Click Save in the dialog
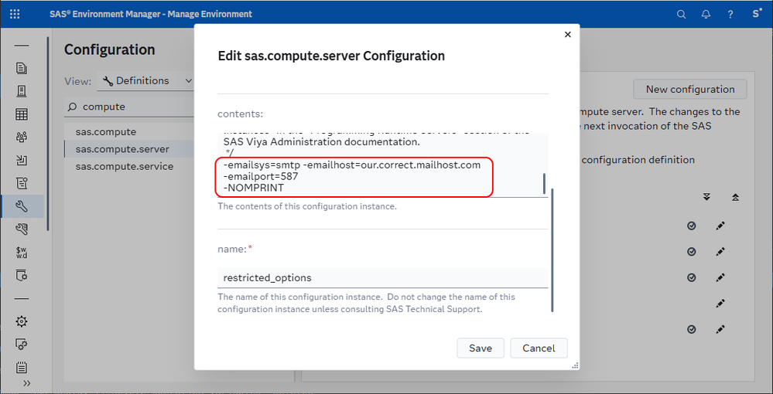 point(481,348)
